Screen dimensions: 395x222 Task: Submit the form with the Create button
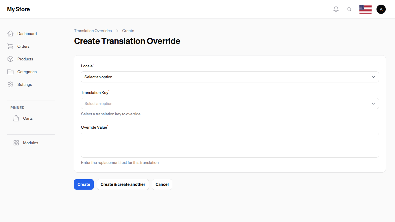(84, 184)
